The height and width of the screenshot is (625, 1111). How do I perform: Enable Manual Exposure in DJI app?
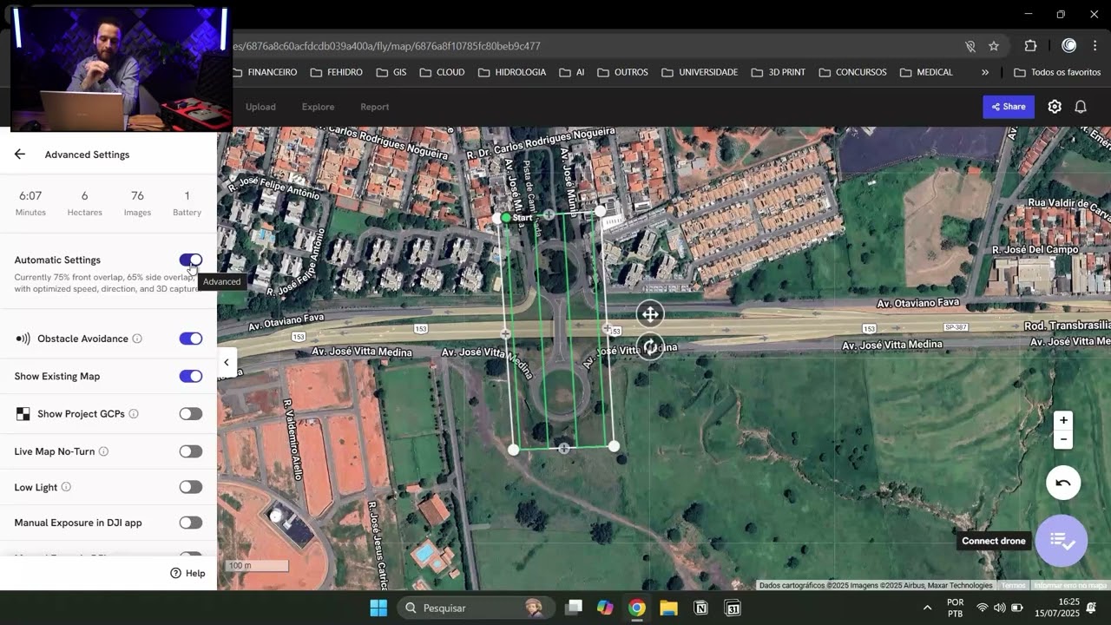[191, 523]
